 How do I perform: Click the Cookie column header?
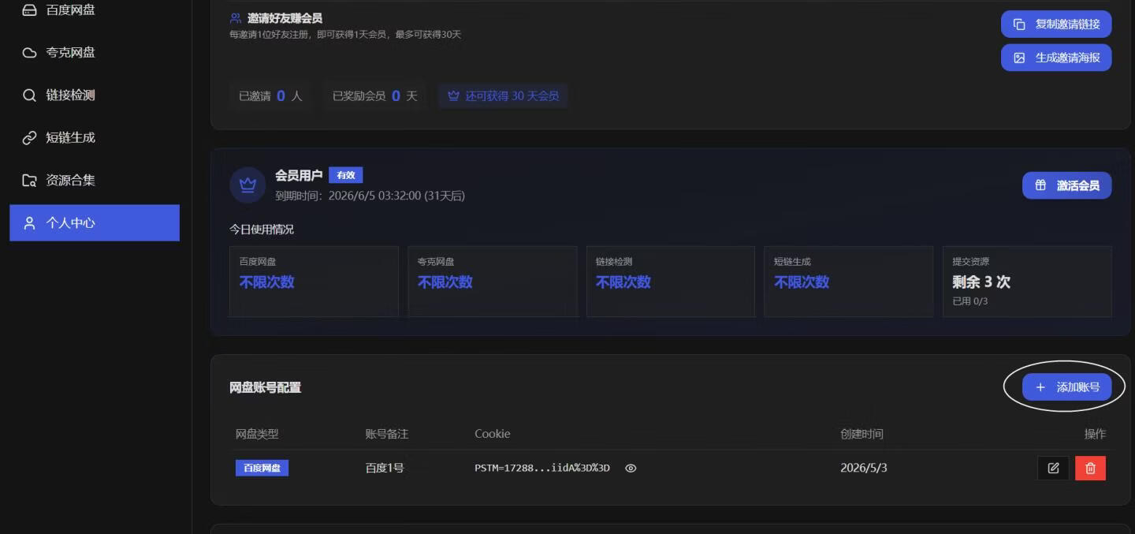[x=492, y=434]
